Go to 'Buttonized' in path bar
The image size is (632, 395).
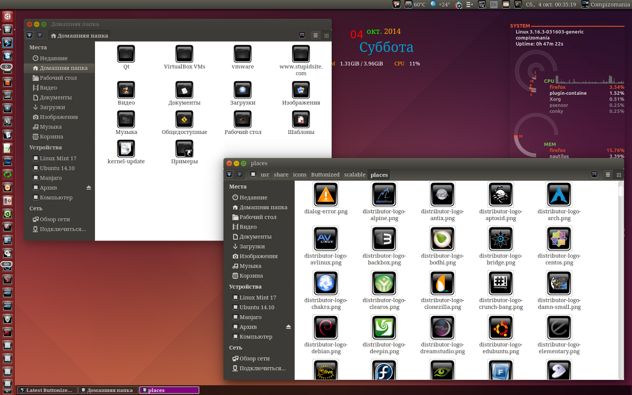click(325, 175)
